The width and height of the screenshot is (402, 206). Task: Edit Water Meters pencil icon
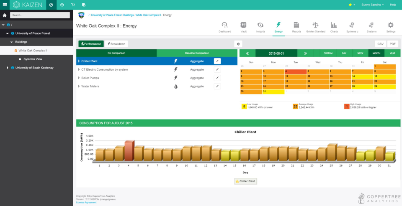[x=217, y=86]
